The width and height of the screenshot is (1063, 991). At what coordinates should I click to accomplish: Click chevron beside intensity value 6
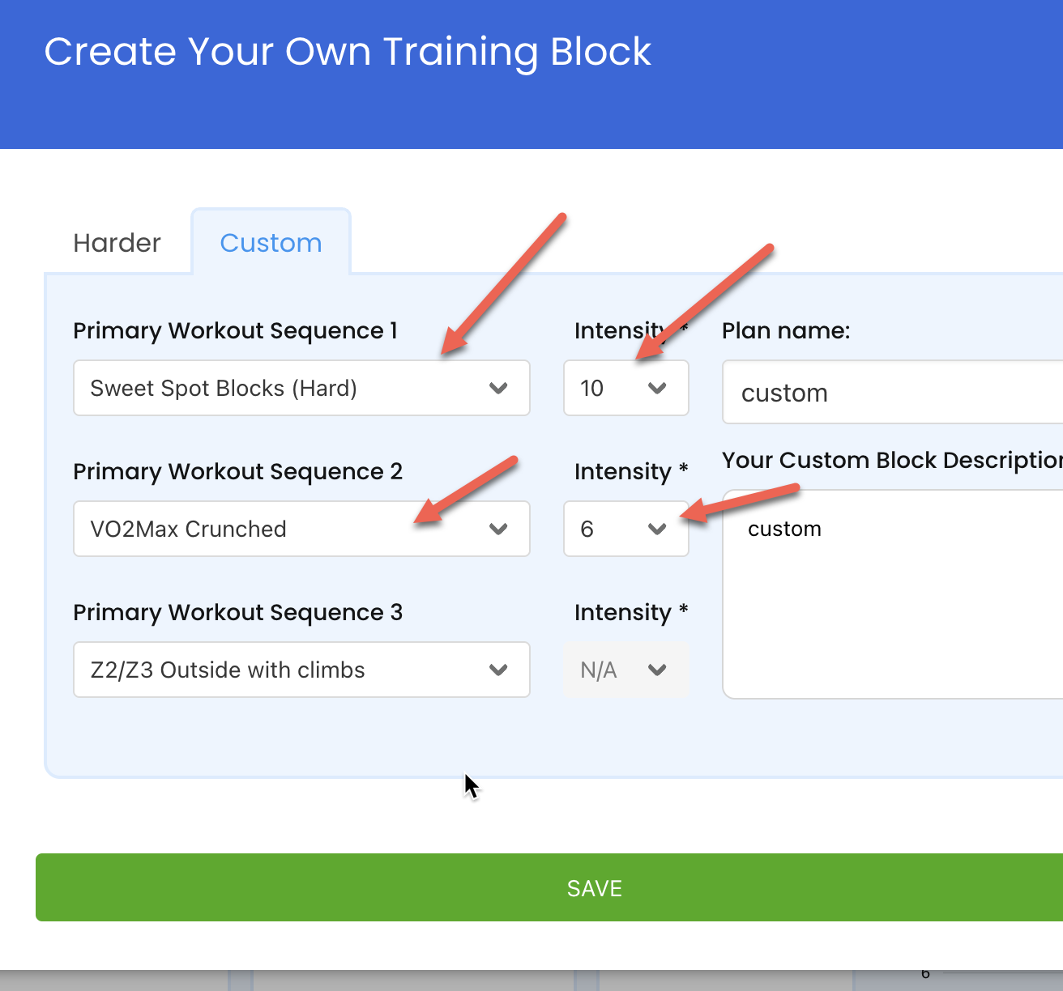[657, 530]
